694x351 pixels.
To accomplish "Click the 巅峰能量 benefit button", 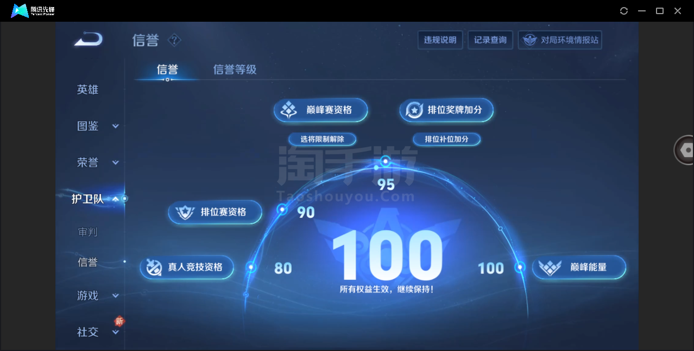I will 579,267.
